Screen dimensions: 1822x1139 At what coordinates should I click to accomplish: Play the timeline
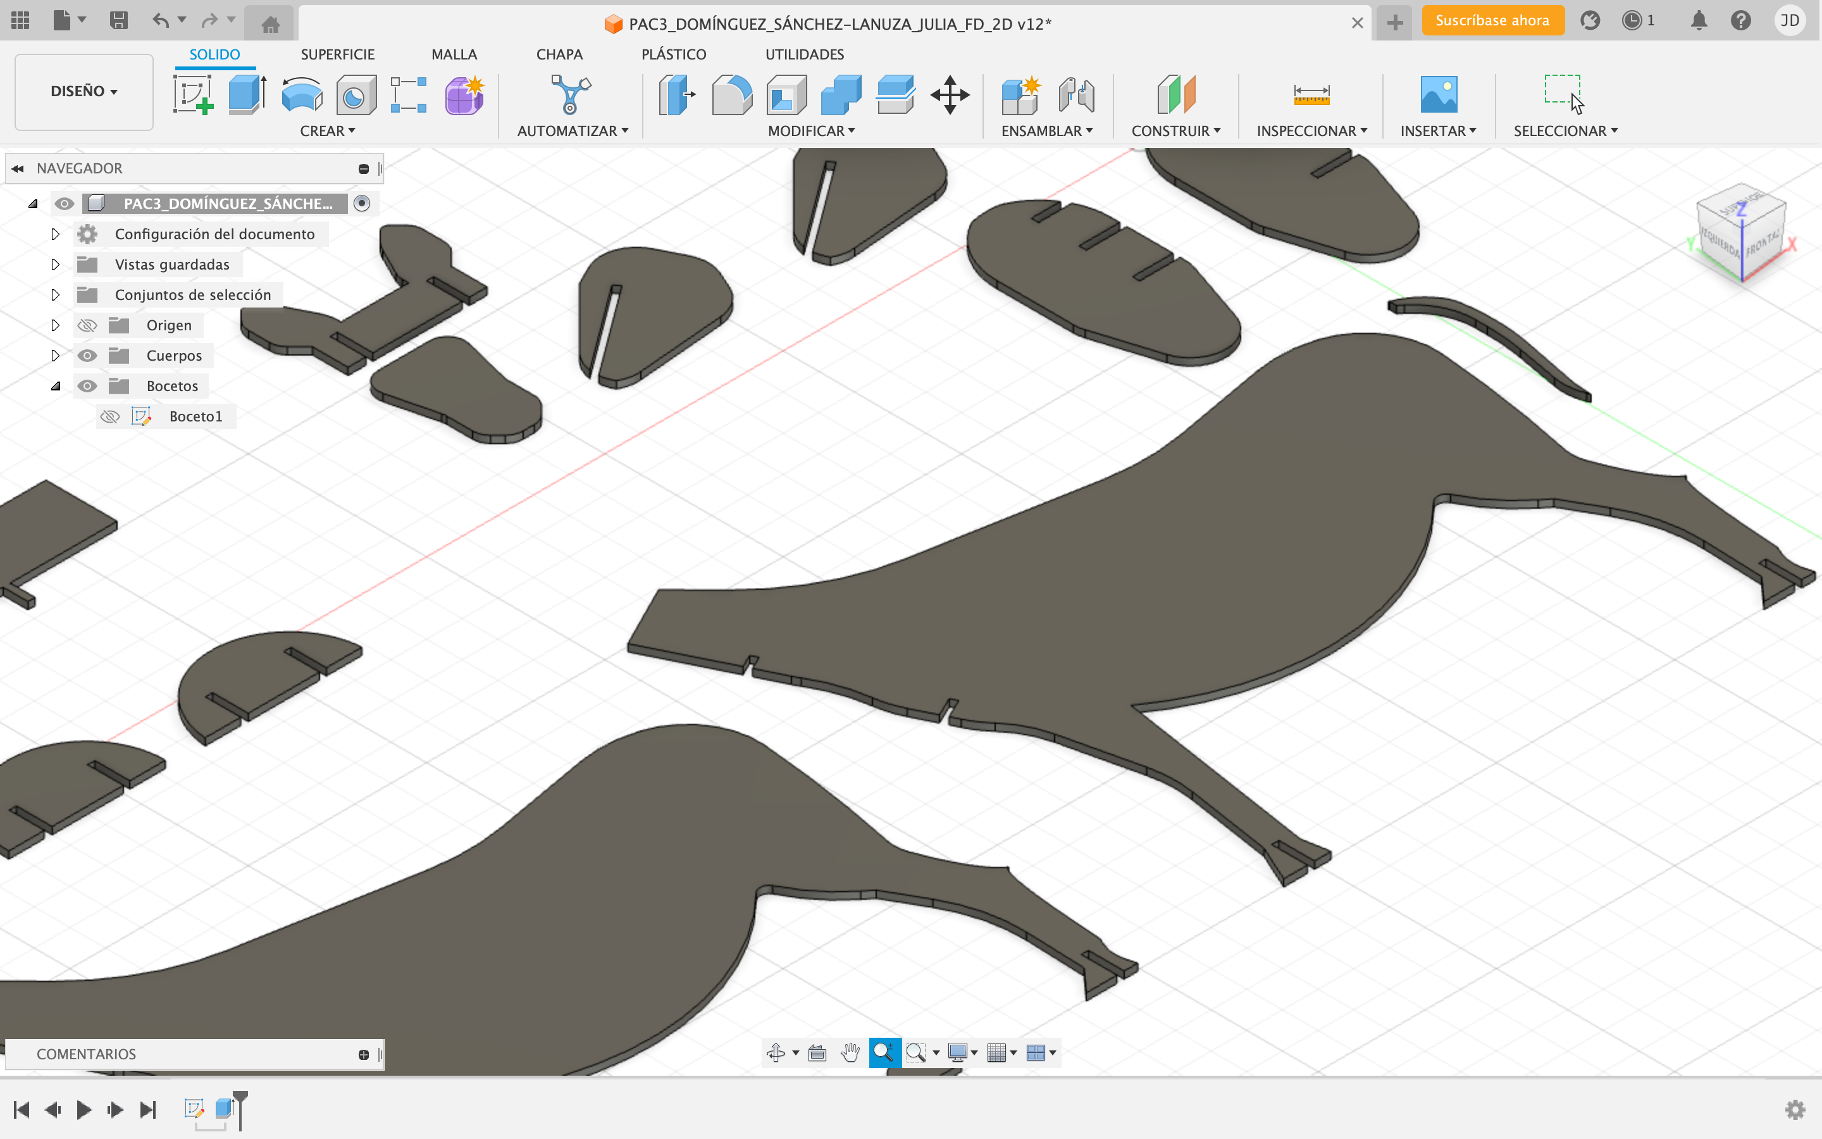coord(84,1110)
